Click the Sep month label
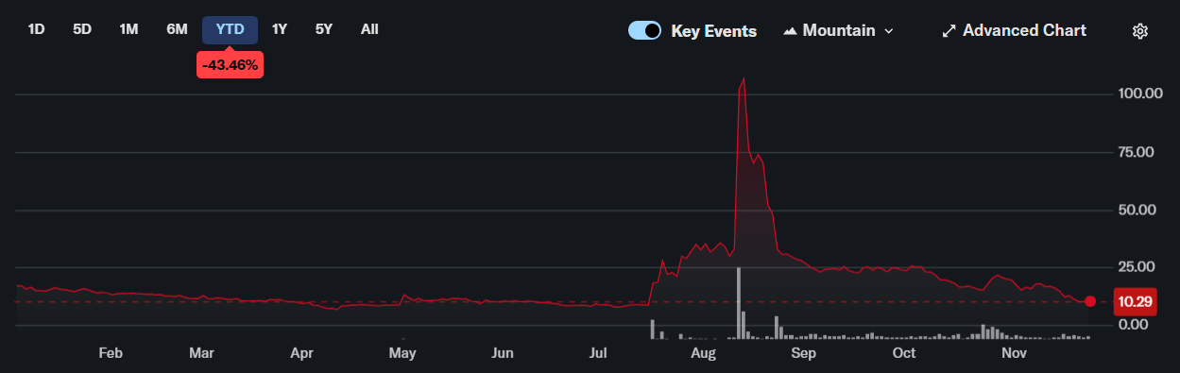The height and width of the screenshot is (373, 1180). [803, 353]
